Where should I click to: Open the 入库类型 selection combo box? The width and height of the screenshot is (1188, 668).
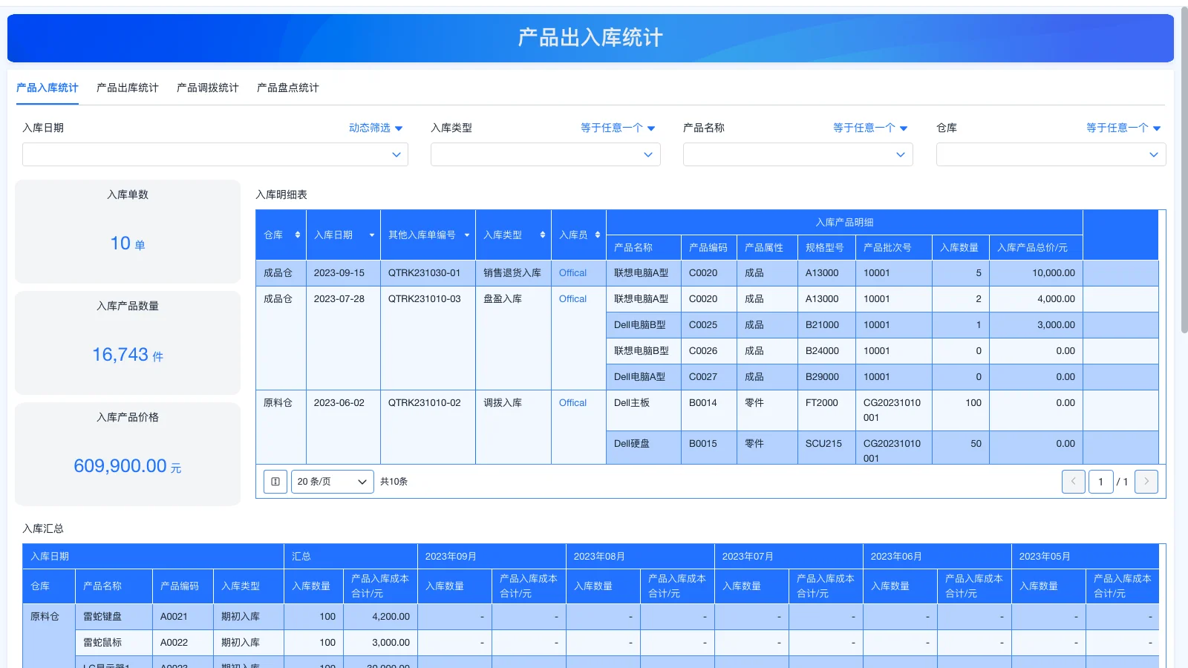[x=545, y=154]
